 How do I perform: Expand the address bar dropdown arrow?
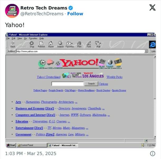(146, 51)
